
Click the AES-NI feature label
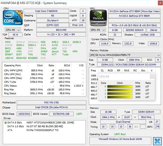pos(9,58)
